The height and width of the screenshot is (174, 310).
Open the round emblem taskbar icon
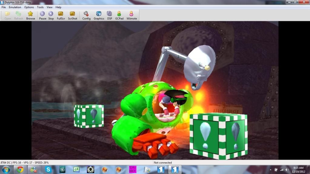[x=90, y=170]
